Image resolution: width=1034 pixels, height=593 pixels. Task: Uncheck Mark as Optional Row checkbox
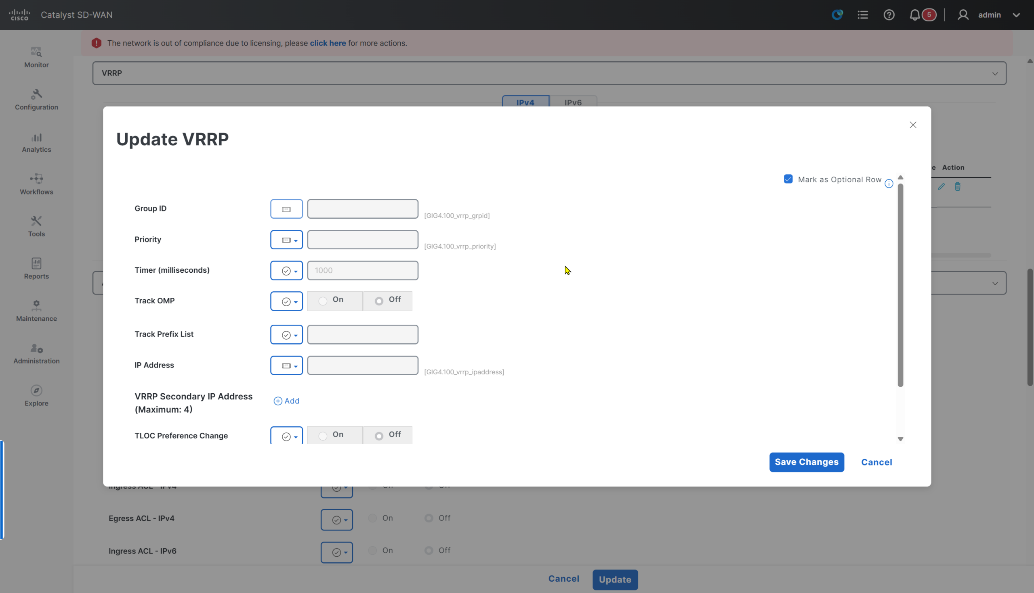coord(788,179)
